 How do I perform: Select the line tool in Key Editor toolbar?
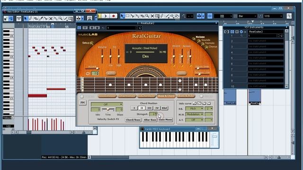(66, 18)
